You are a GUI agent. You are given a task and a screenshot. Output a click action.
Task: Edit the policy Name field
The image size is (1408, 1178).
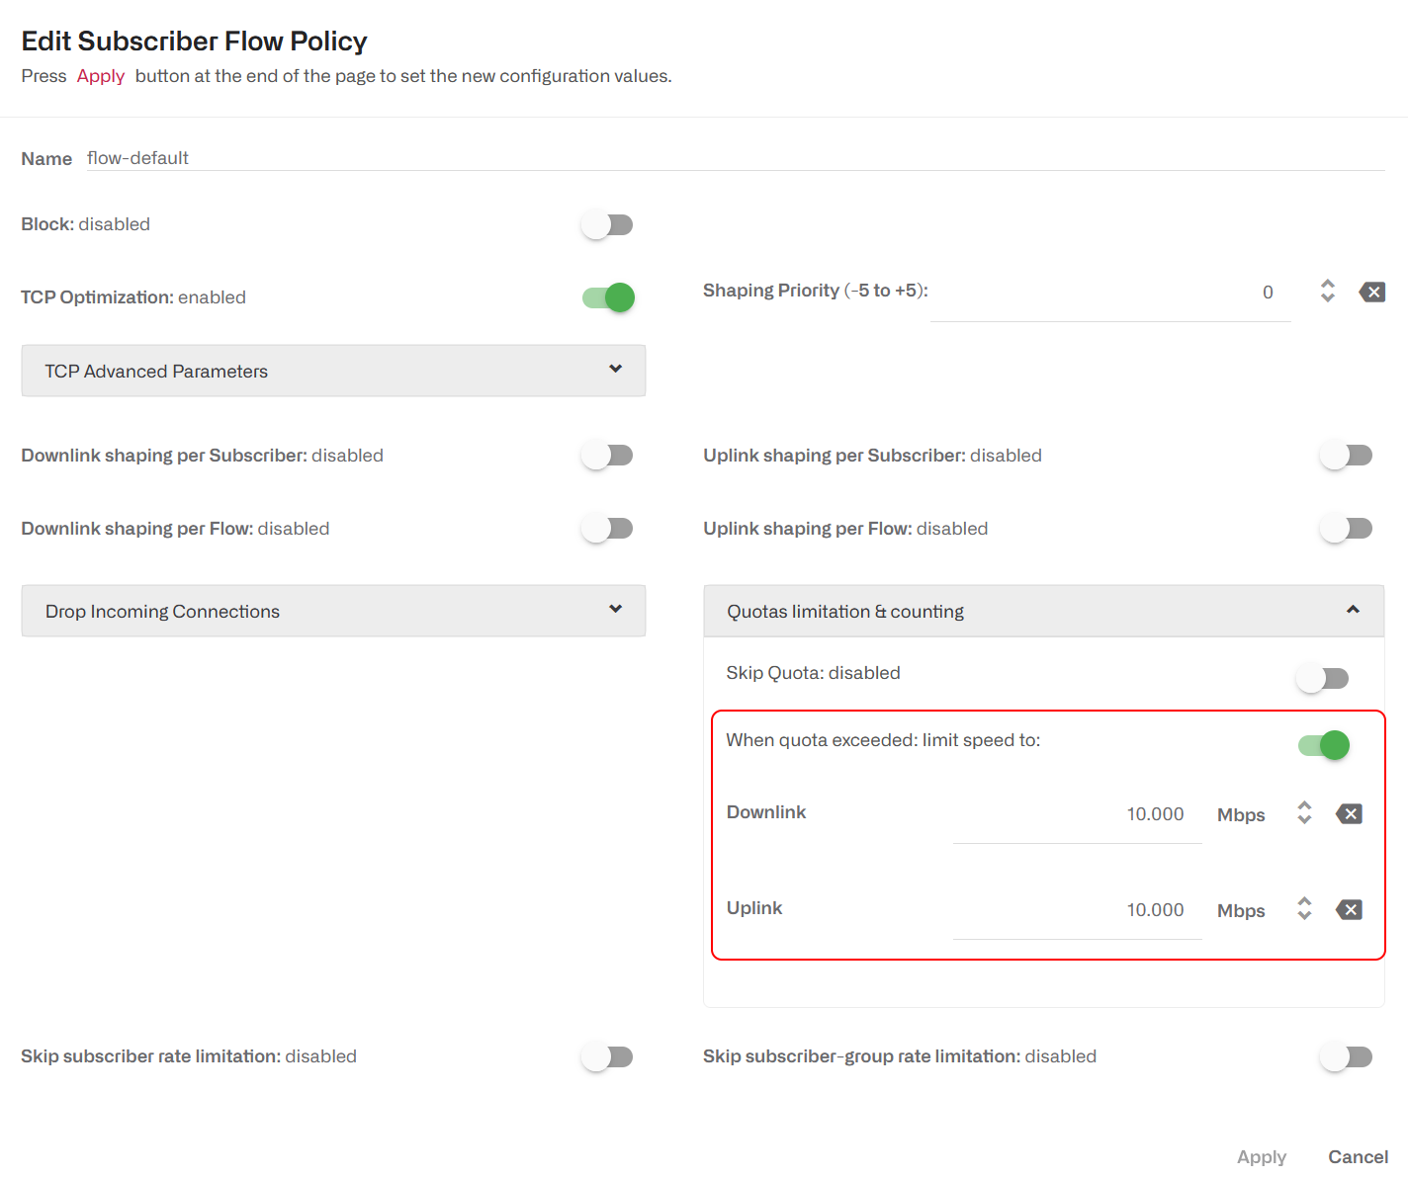pos(736,158)
